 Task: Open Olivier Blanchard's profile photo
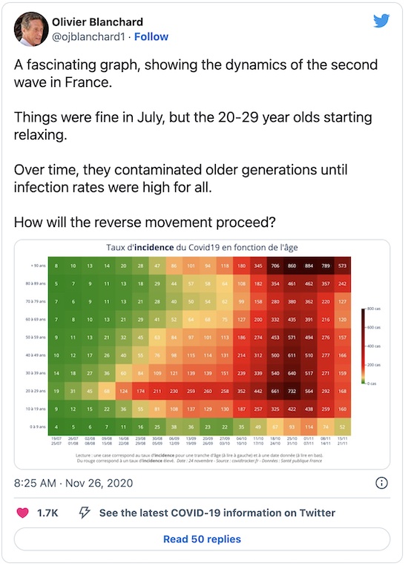tap(31, 29)
